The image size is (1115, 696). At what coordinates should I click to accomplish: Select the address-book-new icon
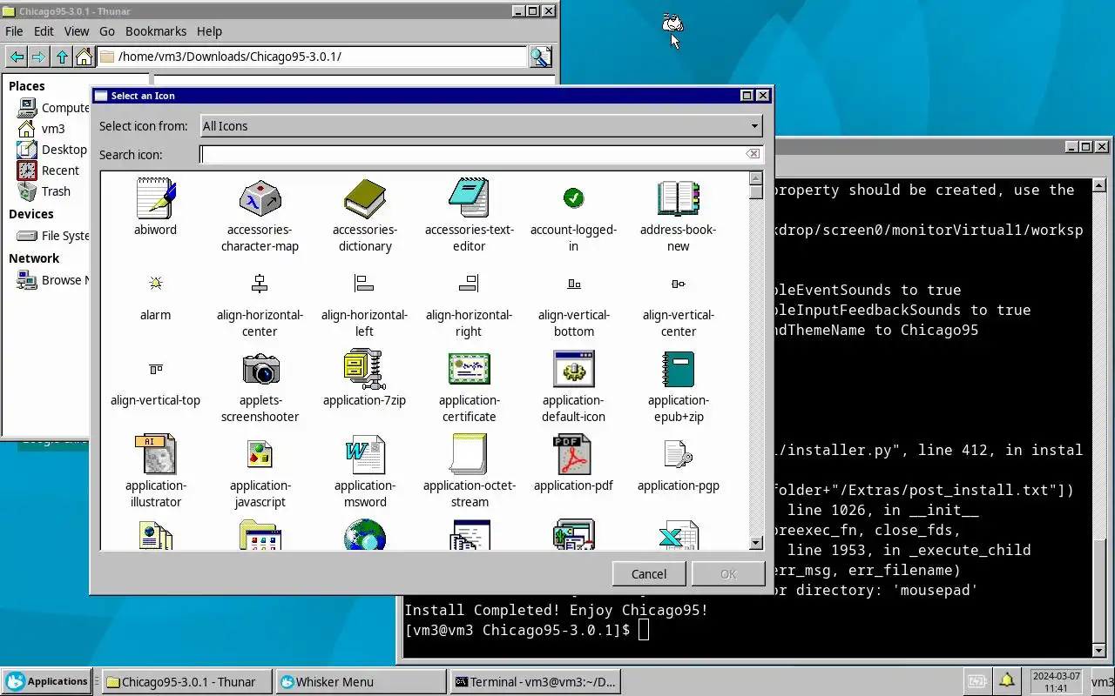pos(679,198)
